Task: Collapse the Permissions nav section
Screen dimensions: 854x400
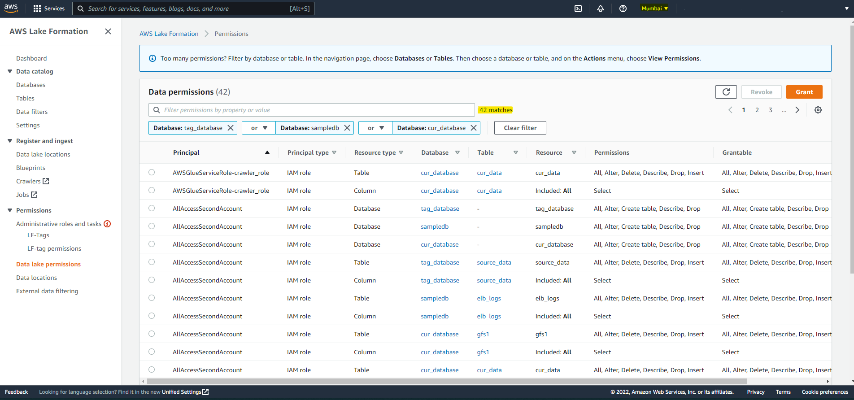Action: click(10, 210)
